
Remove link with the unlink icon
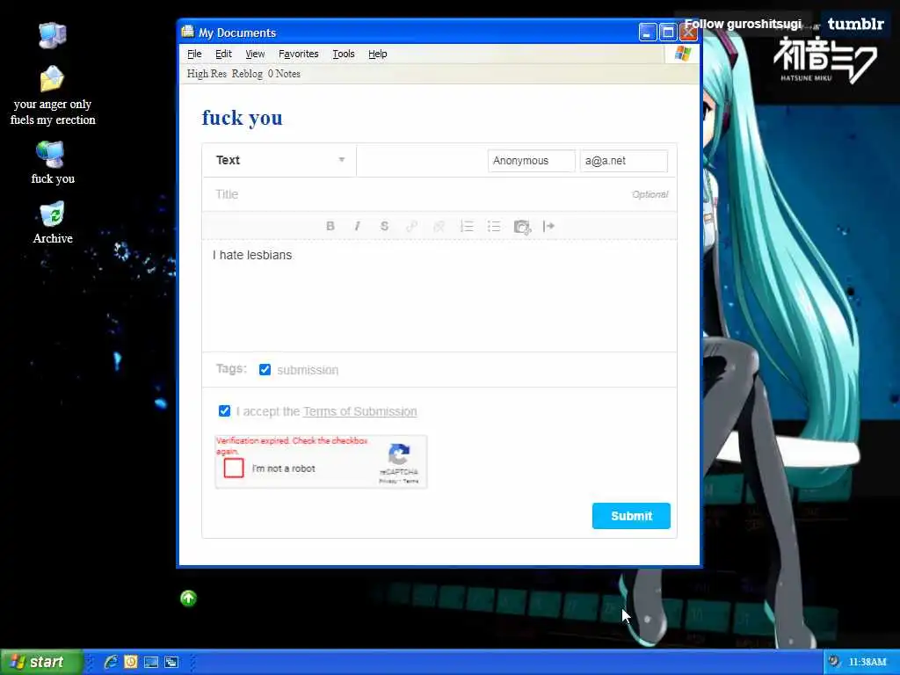point(439,226)
